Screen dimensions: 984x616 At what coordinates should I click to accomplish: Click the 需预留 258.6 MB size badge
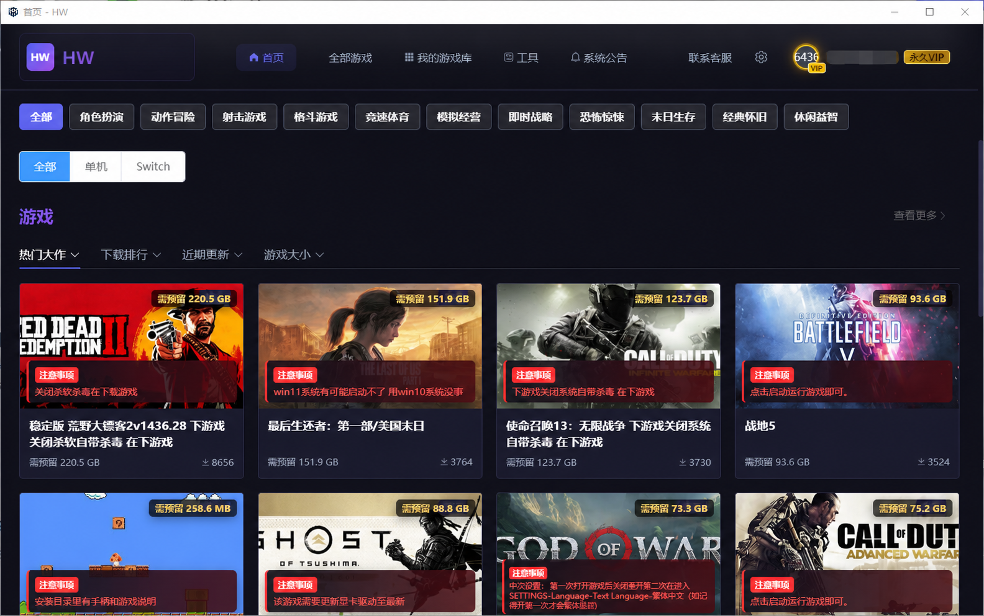[x=193, y=509]
